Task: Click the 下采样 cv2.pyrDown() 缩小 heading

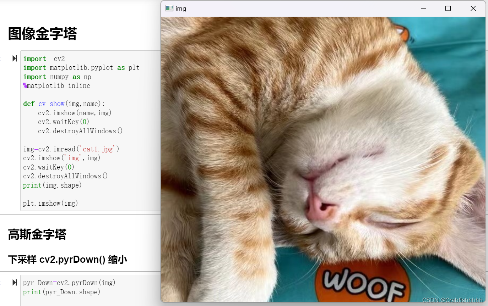Action: tap(67, 260)
